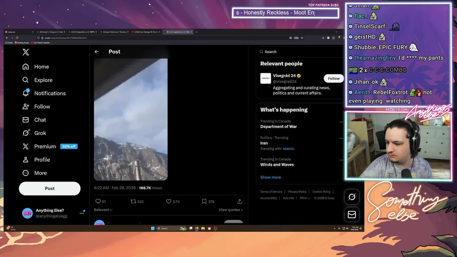Viewport: 457px width, 257px height.
Task: Open the @visegrad24 handle
Action: (x=285, y=81)
